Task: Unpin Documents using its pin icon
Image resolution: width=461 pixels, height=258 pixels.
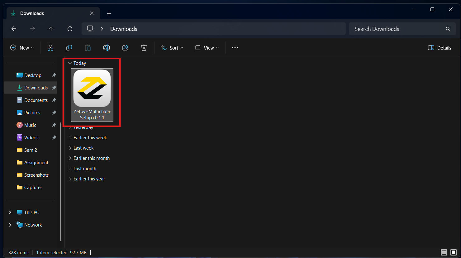Action: click(x=54, y=100)
